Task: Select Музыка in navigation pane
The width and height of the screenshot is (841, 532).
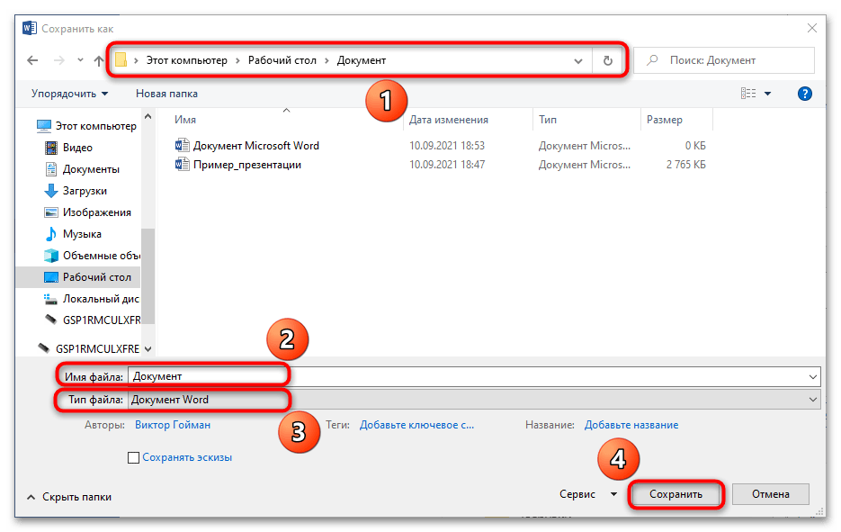Action: click(x=82, y=234)
